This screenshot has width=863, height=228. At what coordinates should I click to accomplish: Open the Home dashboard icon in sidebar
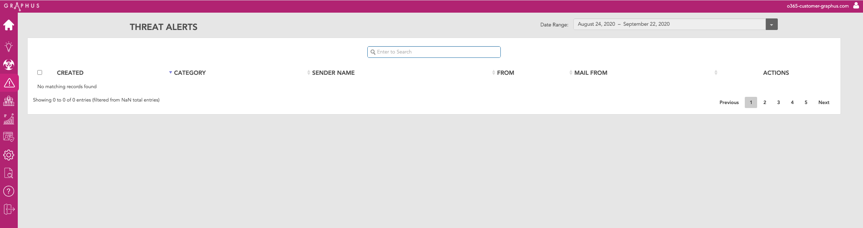[9, 25]
